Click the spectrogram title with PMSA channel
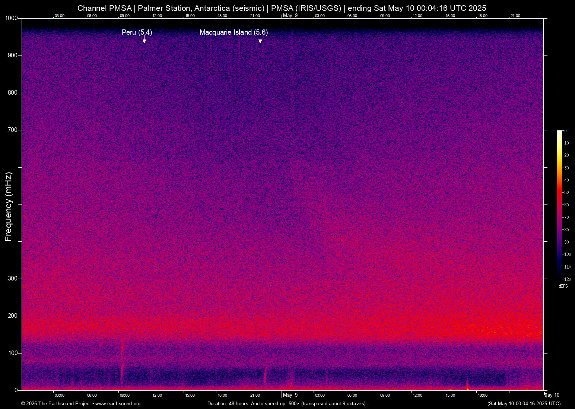The height and width of the screenshot is (409, 575). (282, 8)
